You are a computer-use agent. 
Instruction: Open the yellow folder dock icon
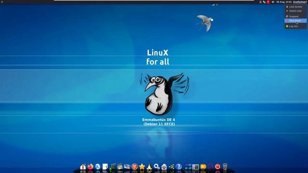click(203, 167)
